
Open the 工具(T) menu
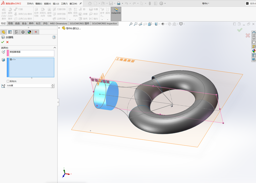coord(64,3)
